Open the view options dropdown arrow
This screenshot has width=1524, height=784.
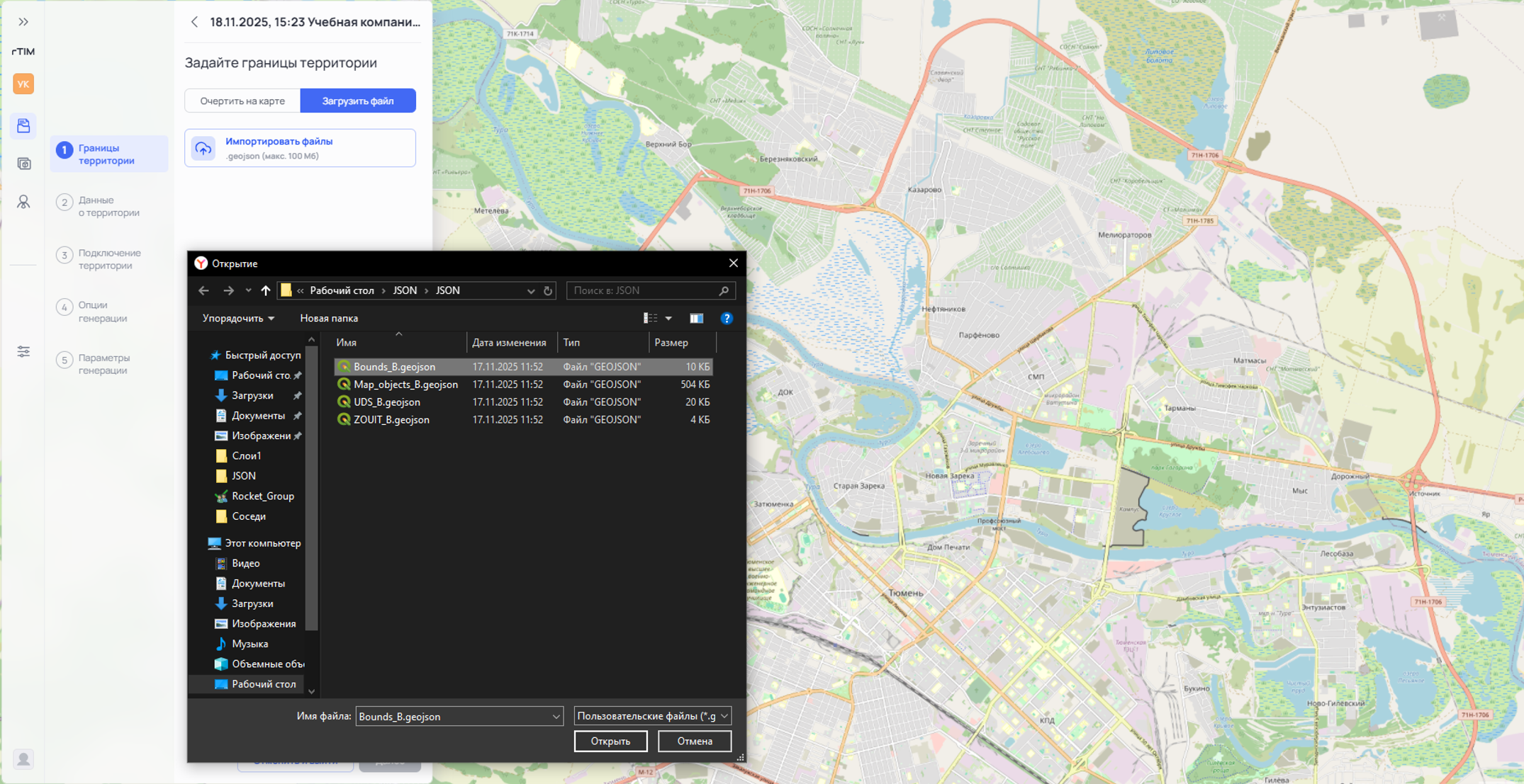point(668,319)
